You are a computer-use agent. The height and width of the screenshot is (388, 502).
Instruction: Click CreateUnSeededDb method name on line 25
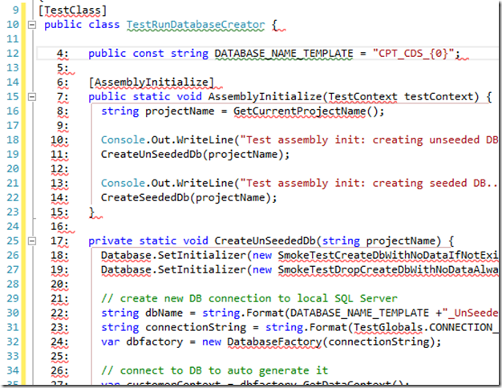265,240
